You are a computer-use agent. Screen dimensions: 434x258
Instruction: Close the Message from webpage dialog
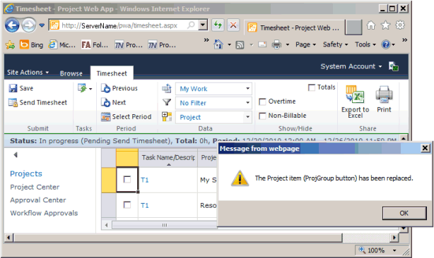pos(425,148)
